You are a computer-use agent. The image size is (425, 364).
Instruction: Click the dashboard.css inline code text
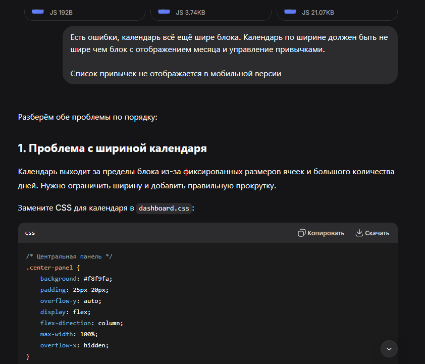coord(164,208)
